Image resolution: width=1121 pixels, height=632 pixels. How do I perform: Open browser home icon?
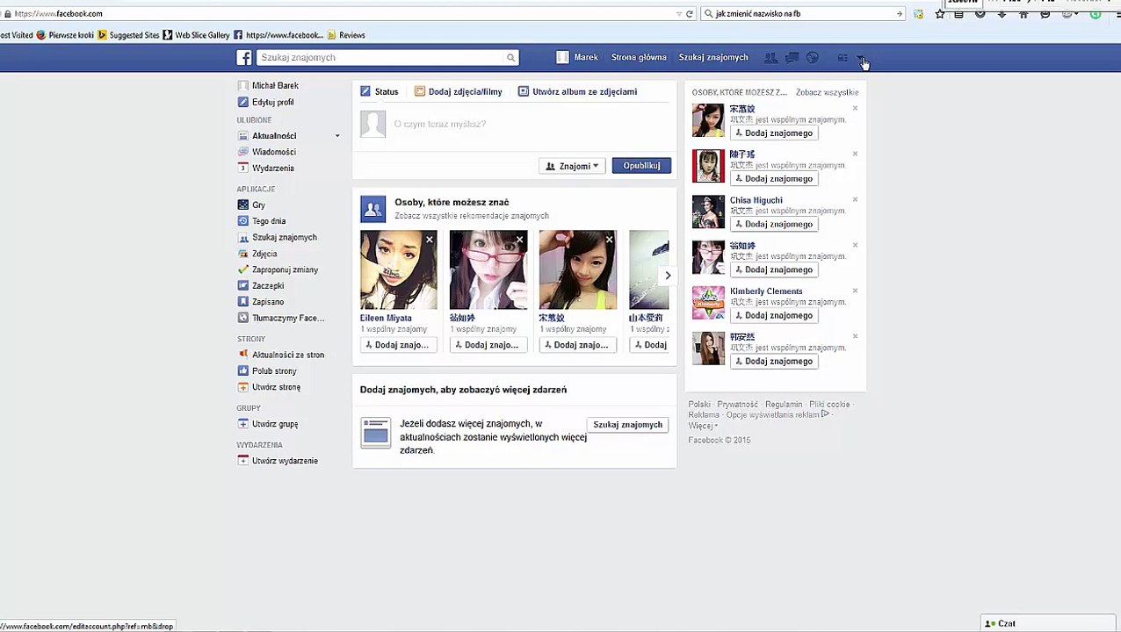click(x=1023, y=13)
